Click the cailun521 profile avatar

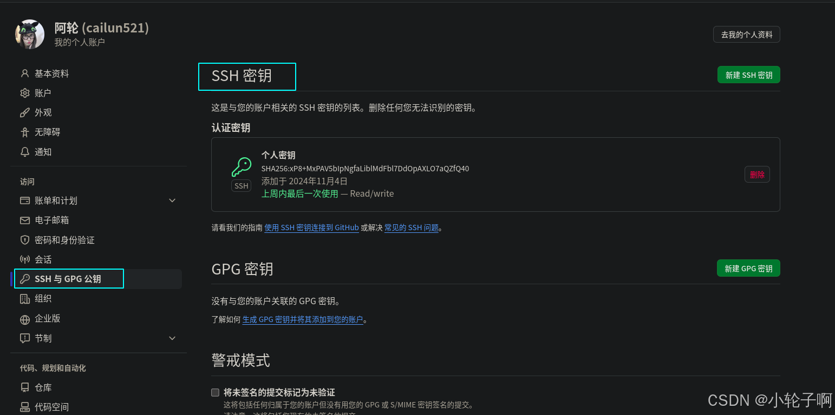tap(29, 34)
